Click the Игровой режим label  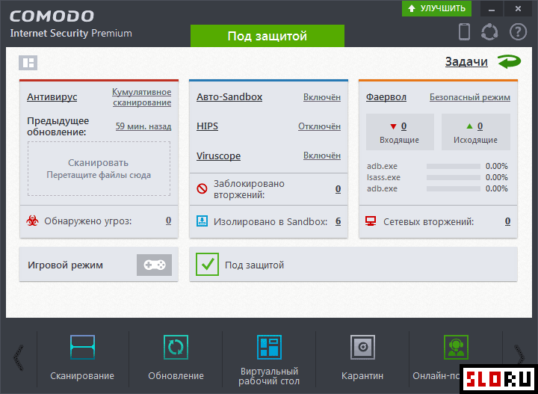65,265
